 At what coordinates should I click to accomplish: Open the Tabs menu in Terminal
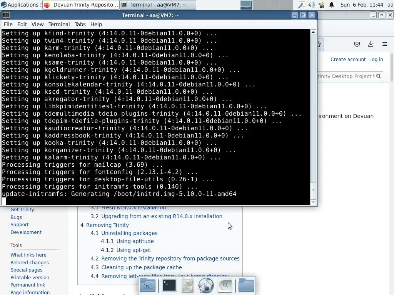[x=80, y=24]
